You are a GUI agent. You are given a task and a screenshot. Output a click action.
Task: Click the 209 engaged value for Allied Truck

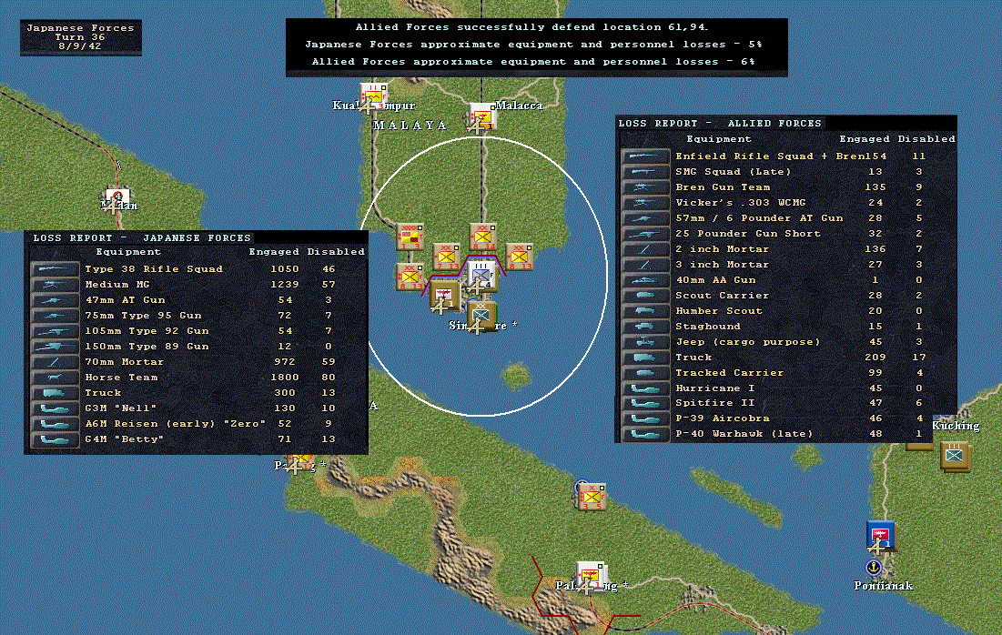coord(875,358)
